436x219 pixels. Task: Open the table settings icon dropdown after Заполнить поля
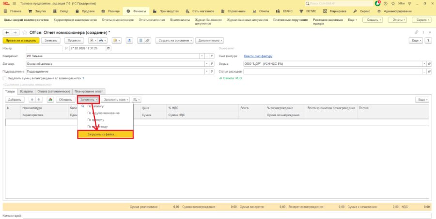(x=136, y=100)
